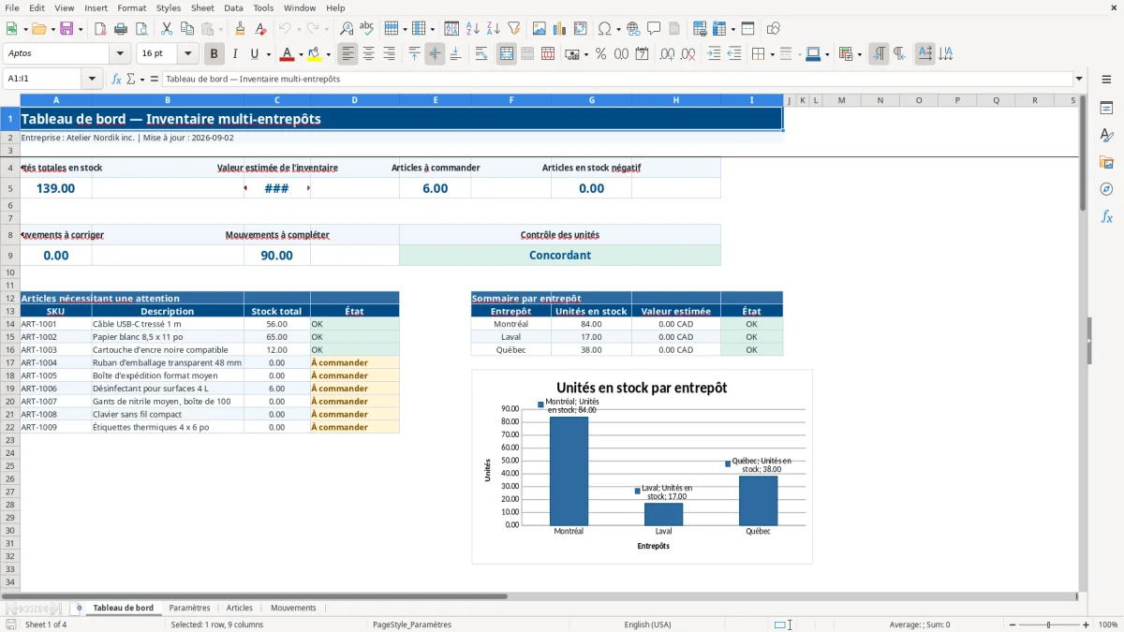Click the AutoFilter funnel icon

tap(514, 29)
